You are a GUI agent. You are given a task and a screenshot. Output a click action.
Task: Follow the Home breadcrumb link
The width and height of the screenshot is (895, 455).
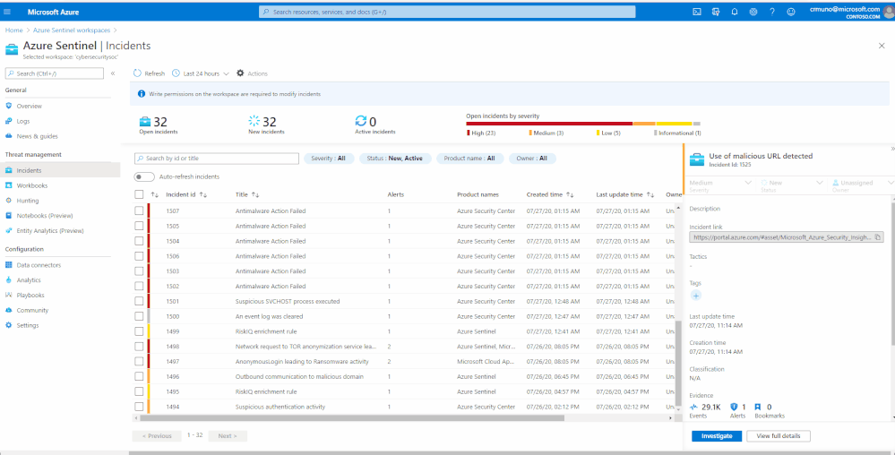click(x=13, y=30)
